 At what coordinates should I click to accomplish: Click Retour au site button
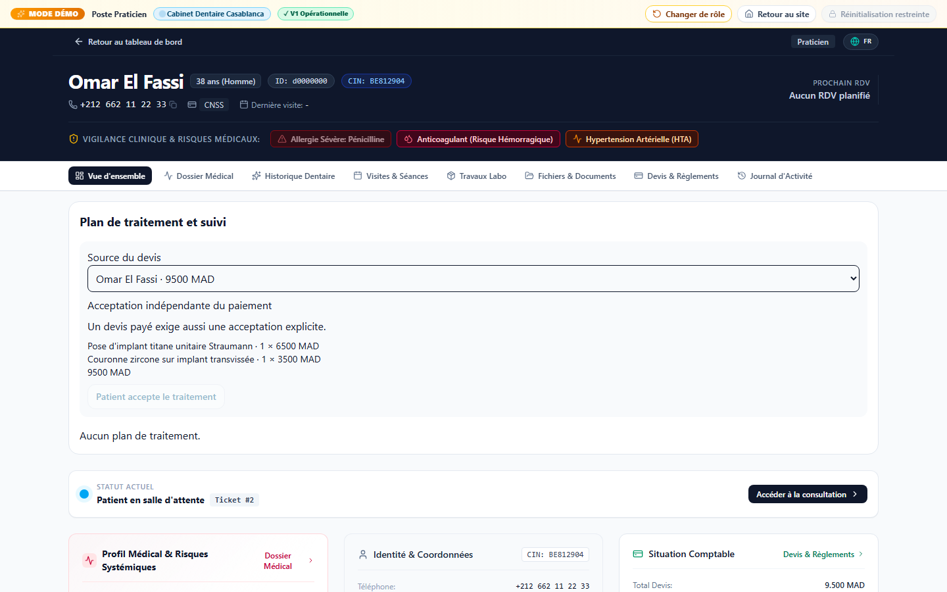point(777,14)
